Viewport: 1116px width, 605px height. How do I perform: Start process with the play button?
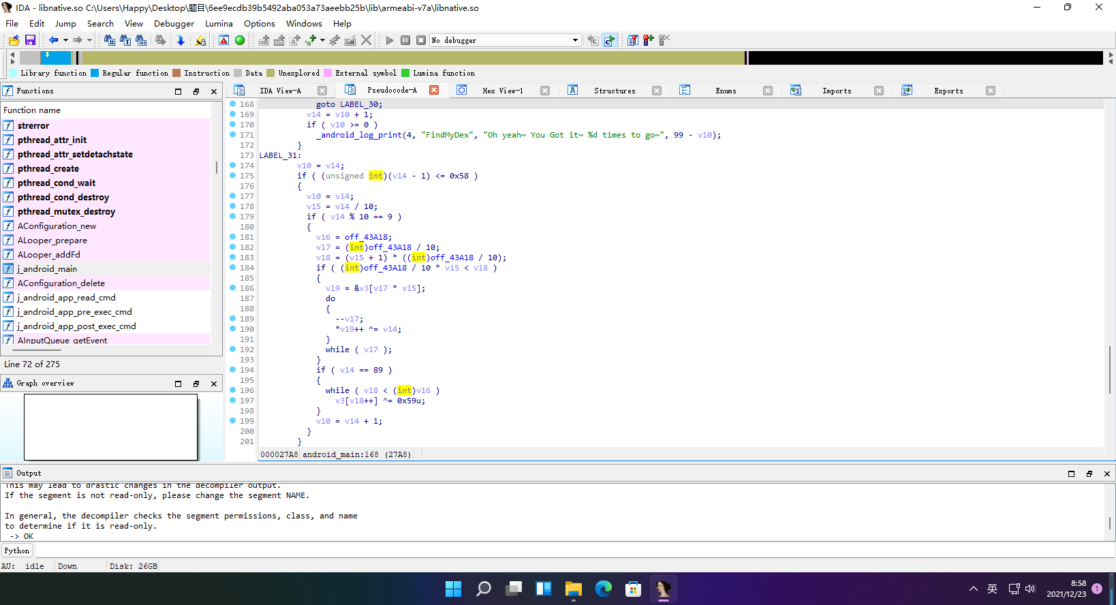390,40
